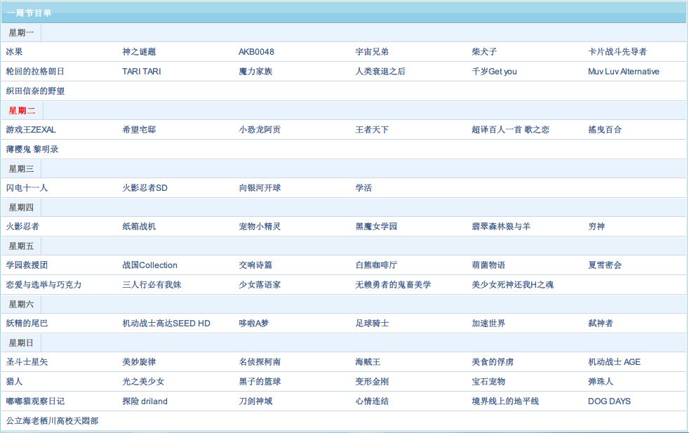Click 名侦探柯南 link

[x=260, y=362]
